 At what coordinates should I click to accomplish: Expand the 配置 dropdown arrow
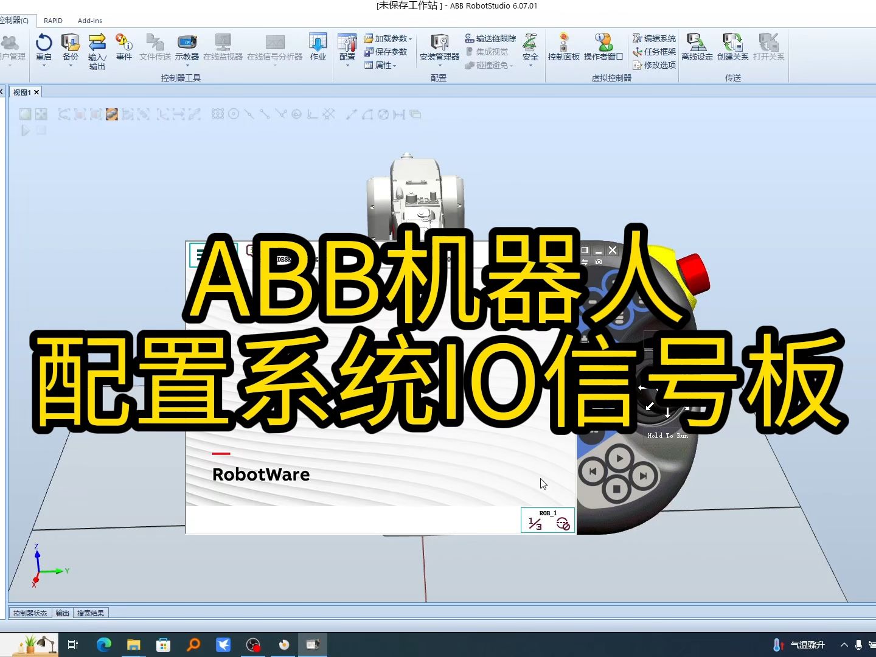click(347, 65)
